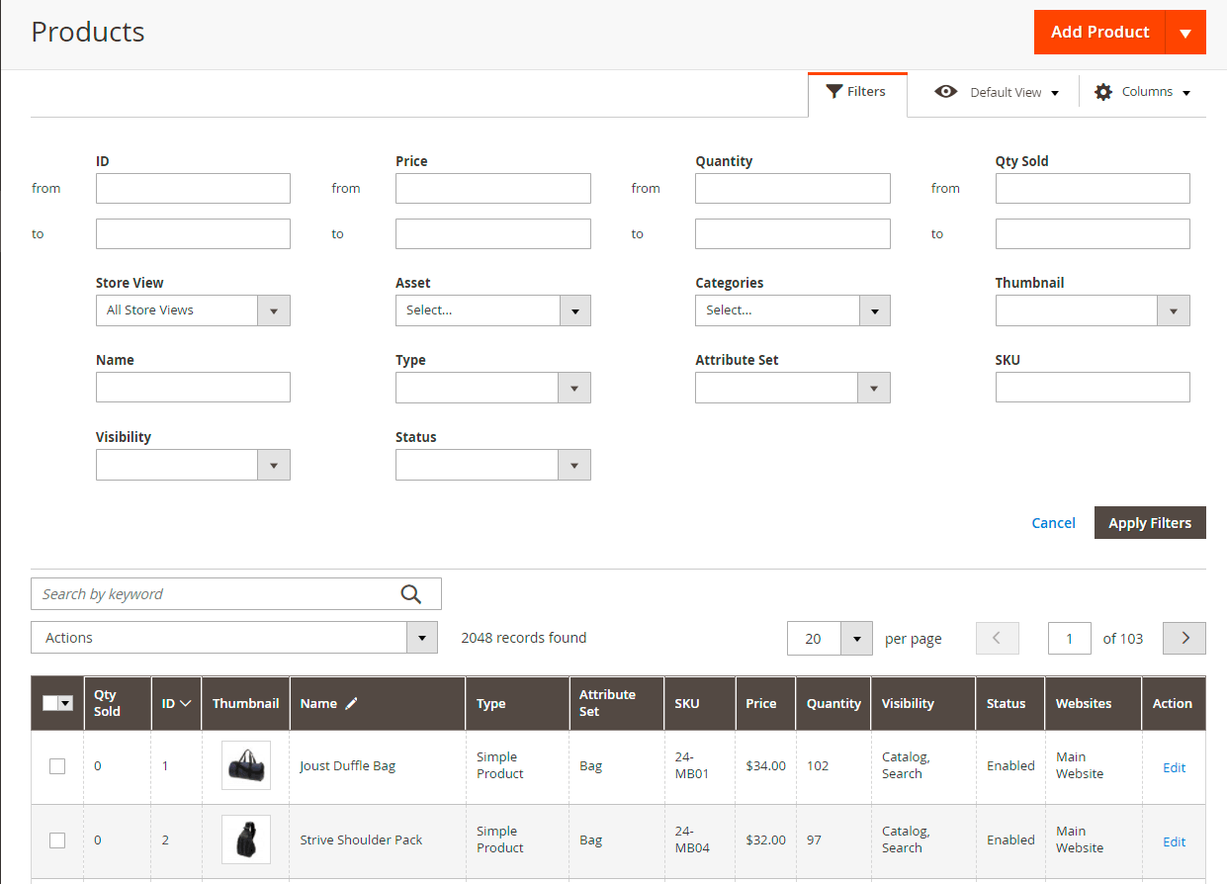Click the Qty Sold to input field

pyautogui.click(x=1093, y=233)
